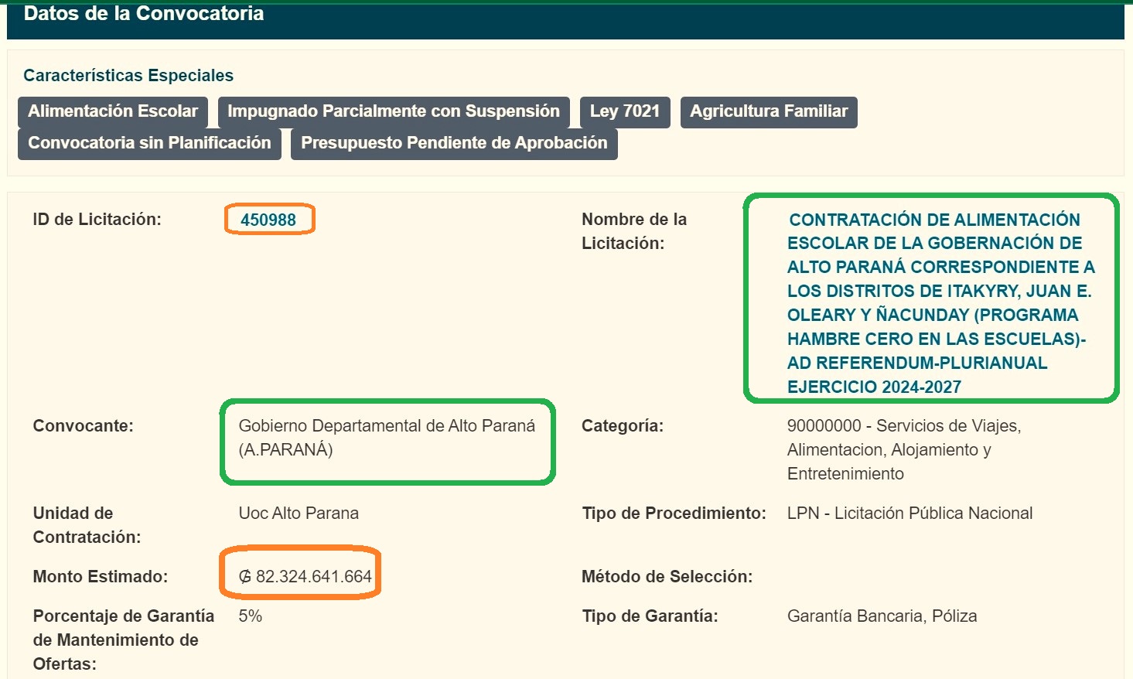Click the Garantía Bancaria, Póliza value
This screenshot has height=679, width=1133.
(x=882, y=616)
